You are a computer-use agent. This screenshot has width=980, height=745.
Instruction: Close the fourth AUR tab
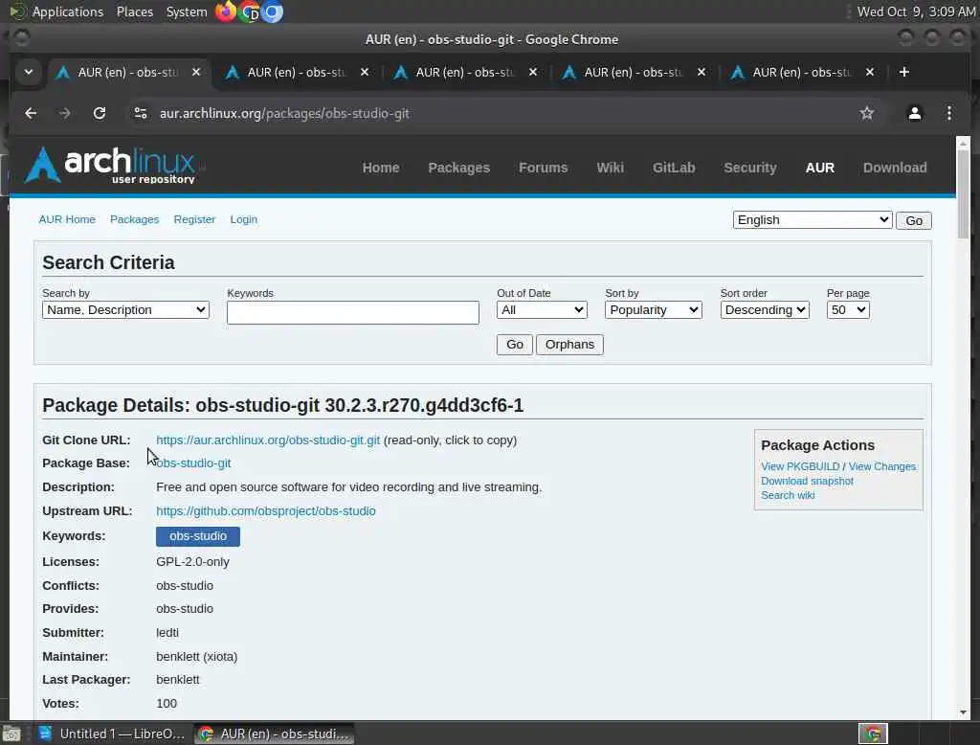click(x=702, y=72)
